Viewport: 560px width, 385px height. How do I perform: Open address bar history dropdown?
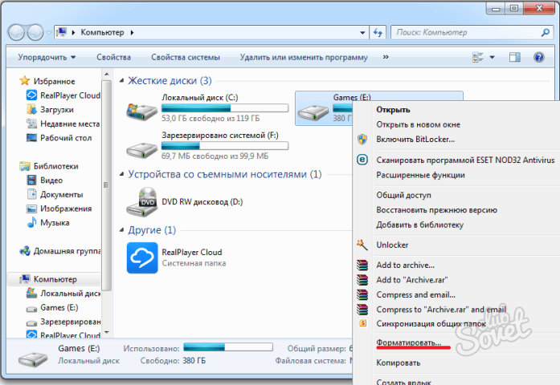(362, 33)
